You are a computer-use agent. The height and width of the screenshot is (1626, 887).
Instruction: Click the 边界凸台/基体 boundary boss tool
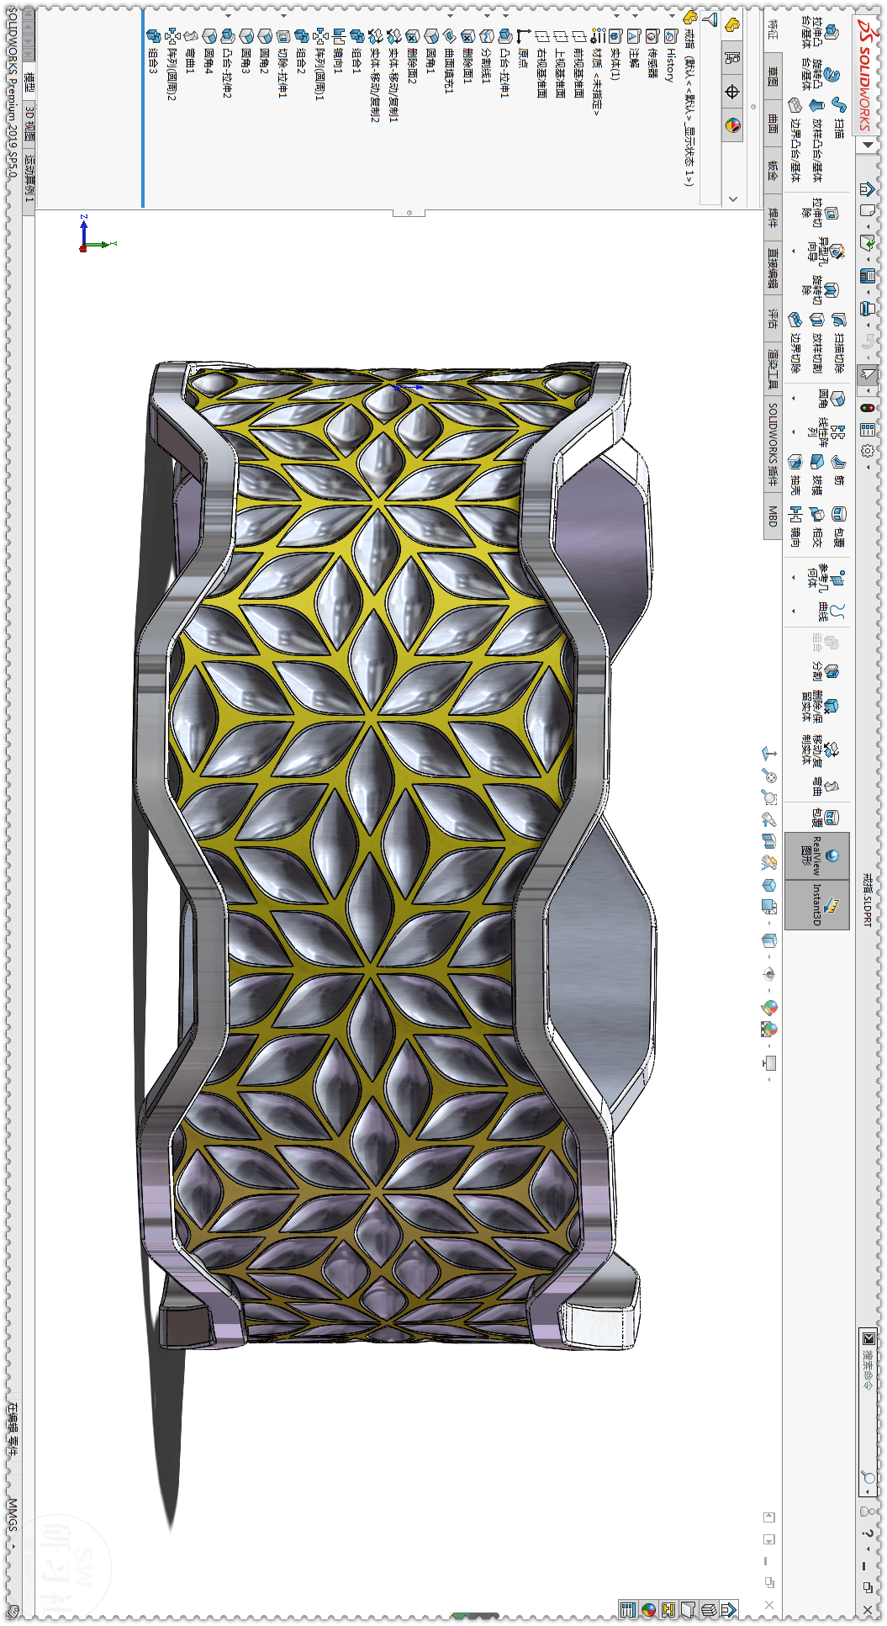[x=795, y=139]
